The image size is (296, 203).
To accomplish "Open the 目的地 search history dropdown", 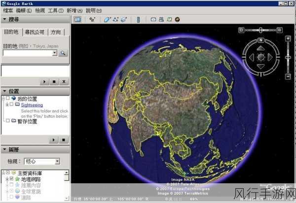I will pos(55,53).
